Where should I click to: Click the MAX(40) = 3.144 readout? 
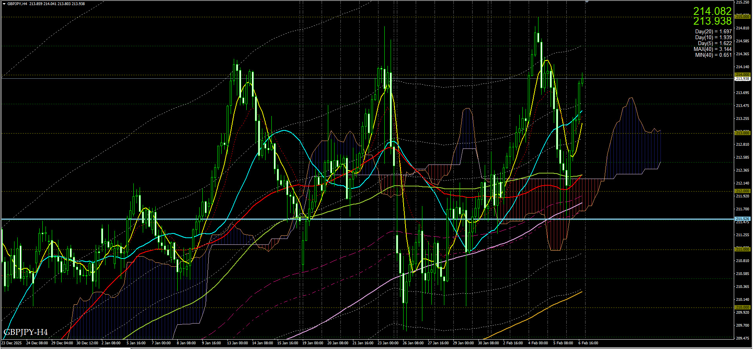[x=712, y=49]
